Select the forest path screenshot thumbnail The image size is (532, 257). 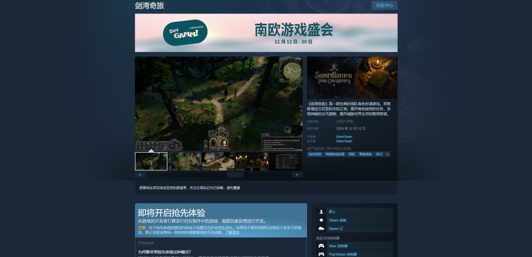[151, 161]
